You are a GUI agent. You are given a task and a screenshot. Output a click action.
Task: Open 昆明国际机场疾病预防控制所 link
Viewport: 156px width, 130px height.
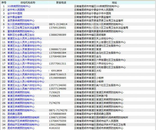pos(23,117)
